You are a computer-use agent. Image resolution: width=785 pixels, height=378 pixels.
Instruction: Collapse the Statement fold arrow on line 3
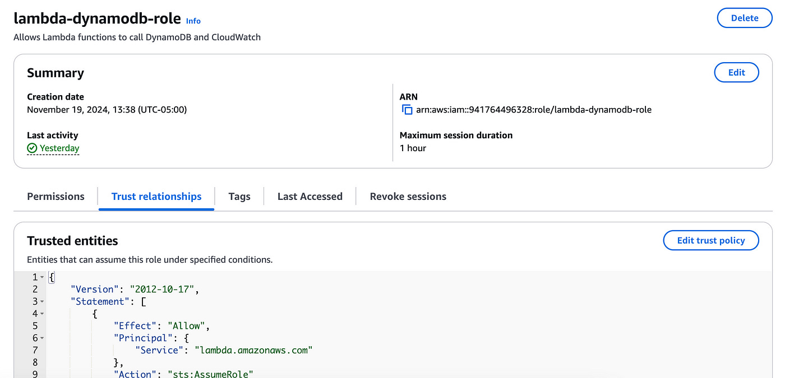(x=42, y=302)
